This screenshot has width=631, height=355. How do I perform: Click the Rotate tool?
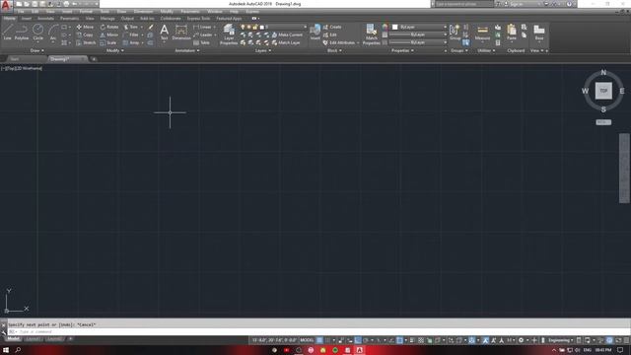click(x=109, y=27)
